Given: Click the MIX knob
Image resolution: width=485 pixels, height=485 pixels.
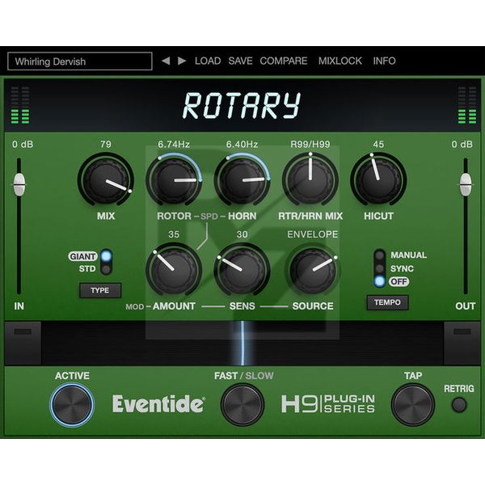Looking at the screenshot, I should click(x=106, y=180).
